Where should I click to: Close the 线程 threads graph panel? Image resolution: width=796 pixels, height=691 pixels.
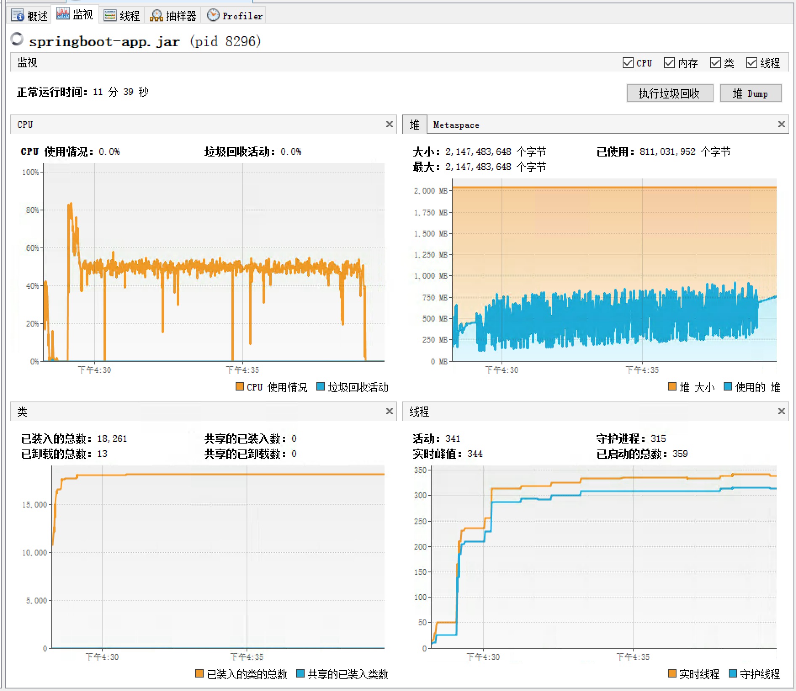(x=782, y=411)
